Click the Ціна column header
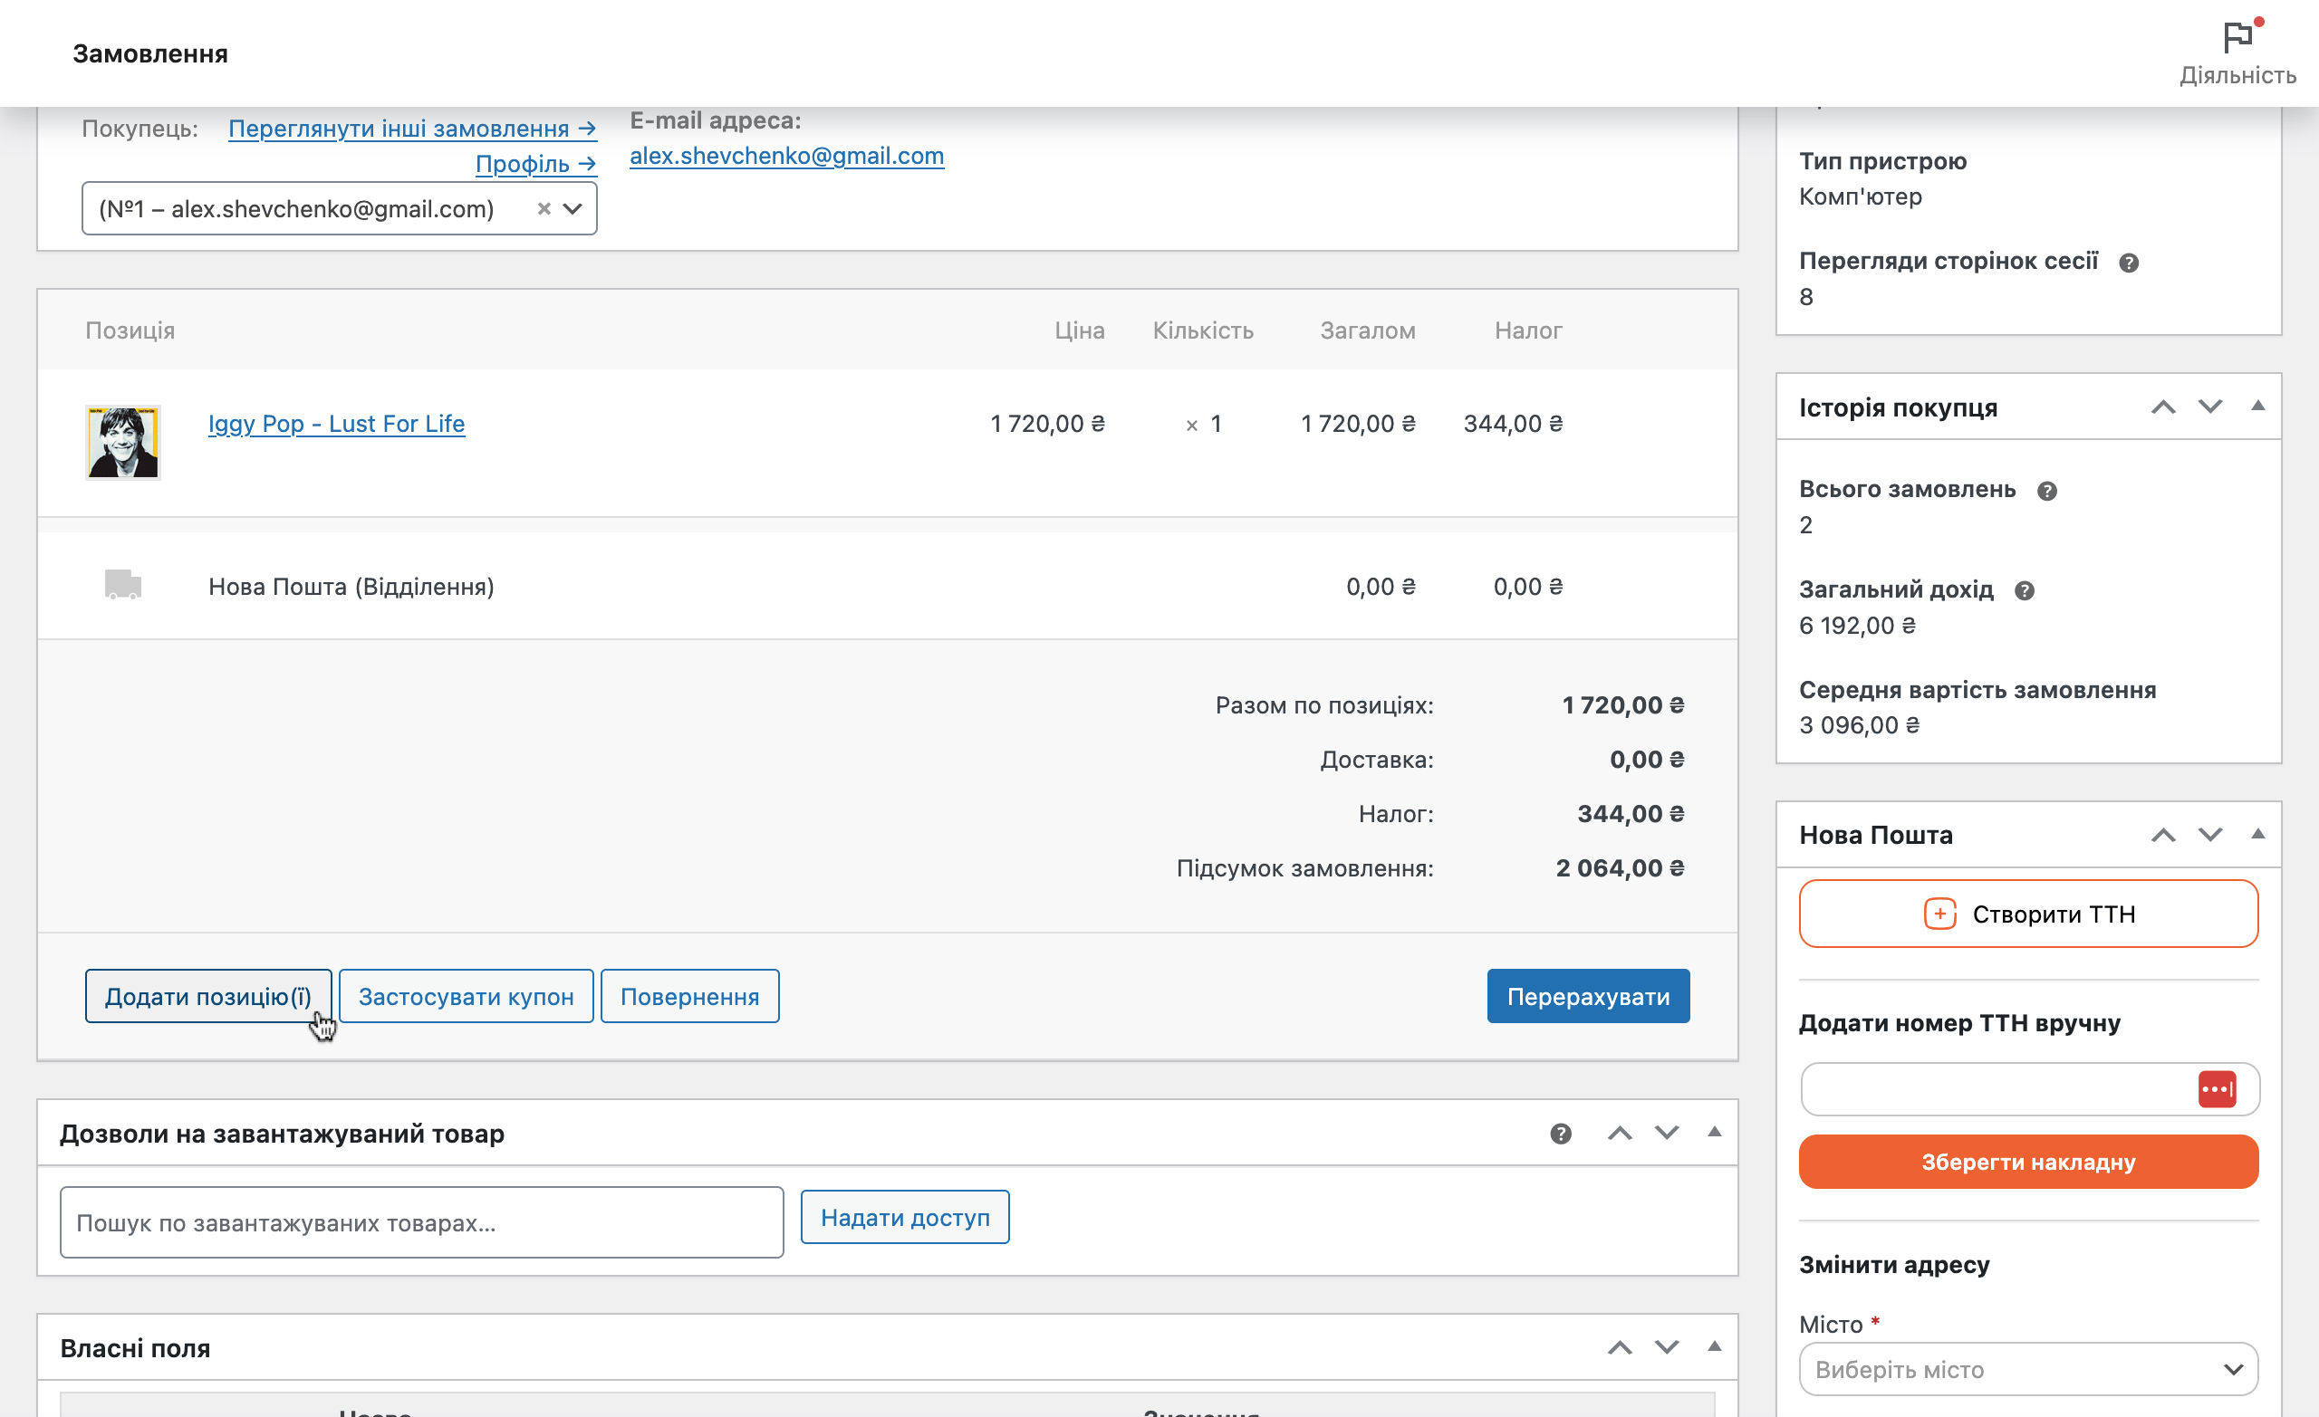The width and height of the screenshot is (2319, 1417). pos(1079,330)
